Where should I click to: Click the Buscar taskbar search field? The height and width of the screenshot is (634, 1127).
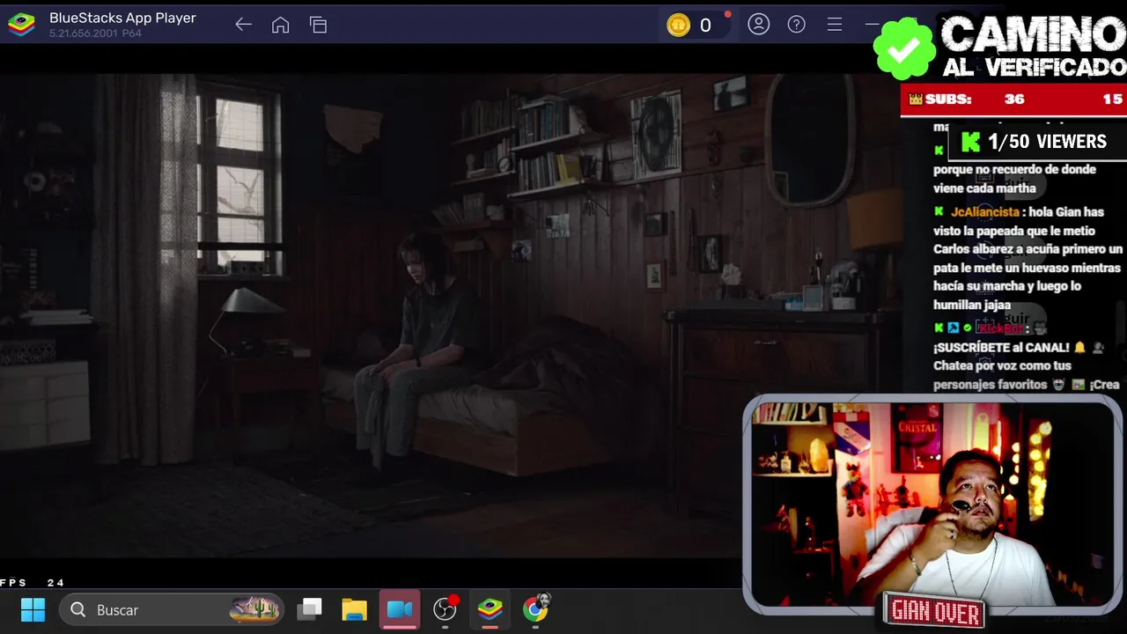click(172, 609)
